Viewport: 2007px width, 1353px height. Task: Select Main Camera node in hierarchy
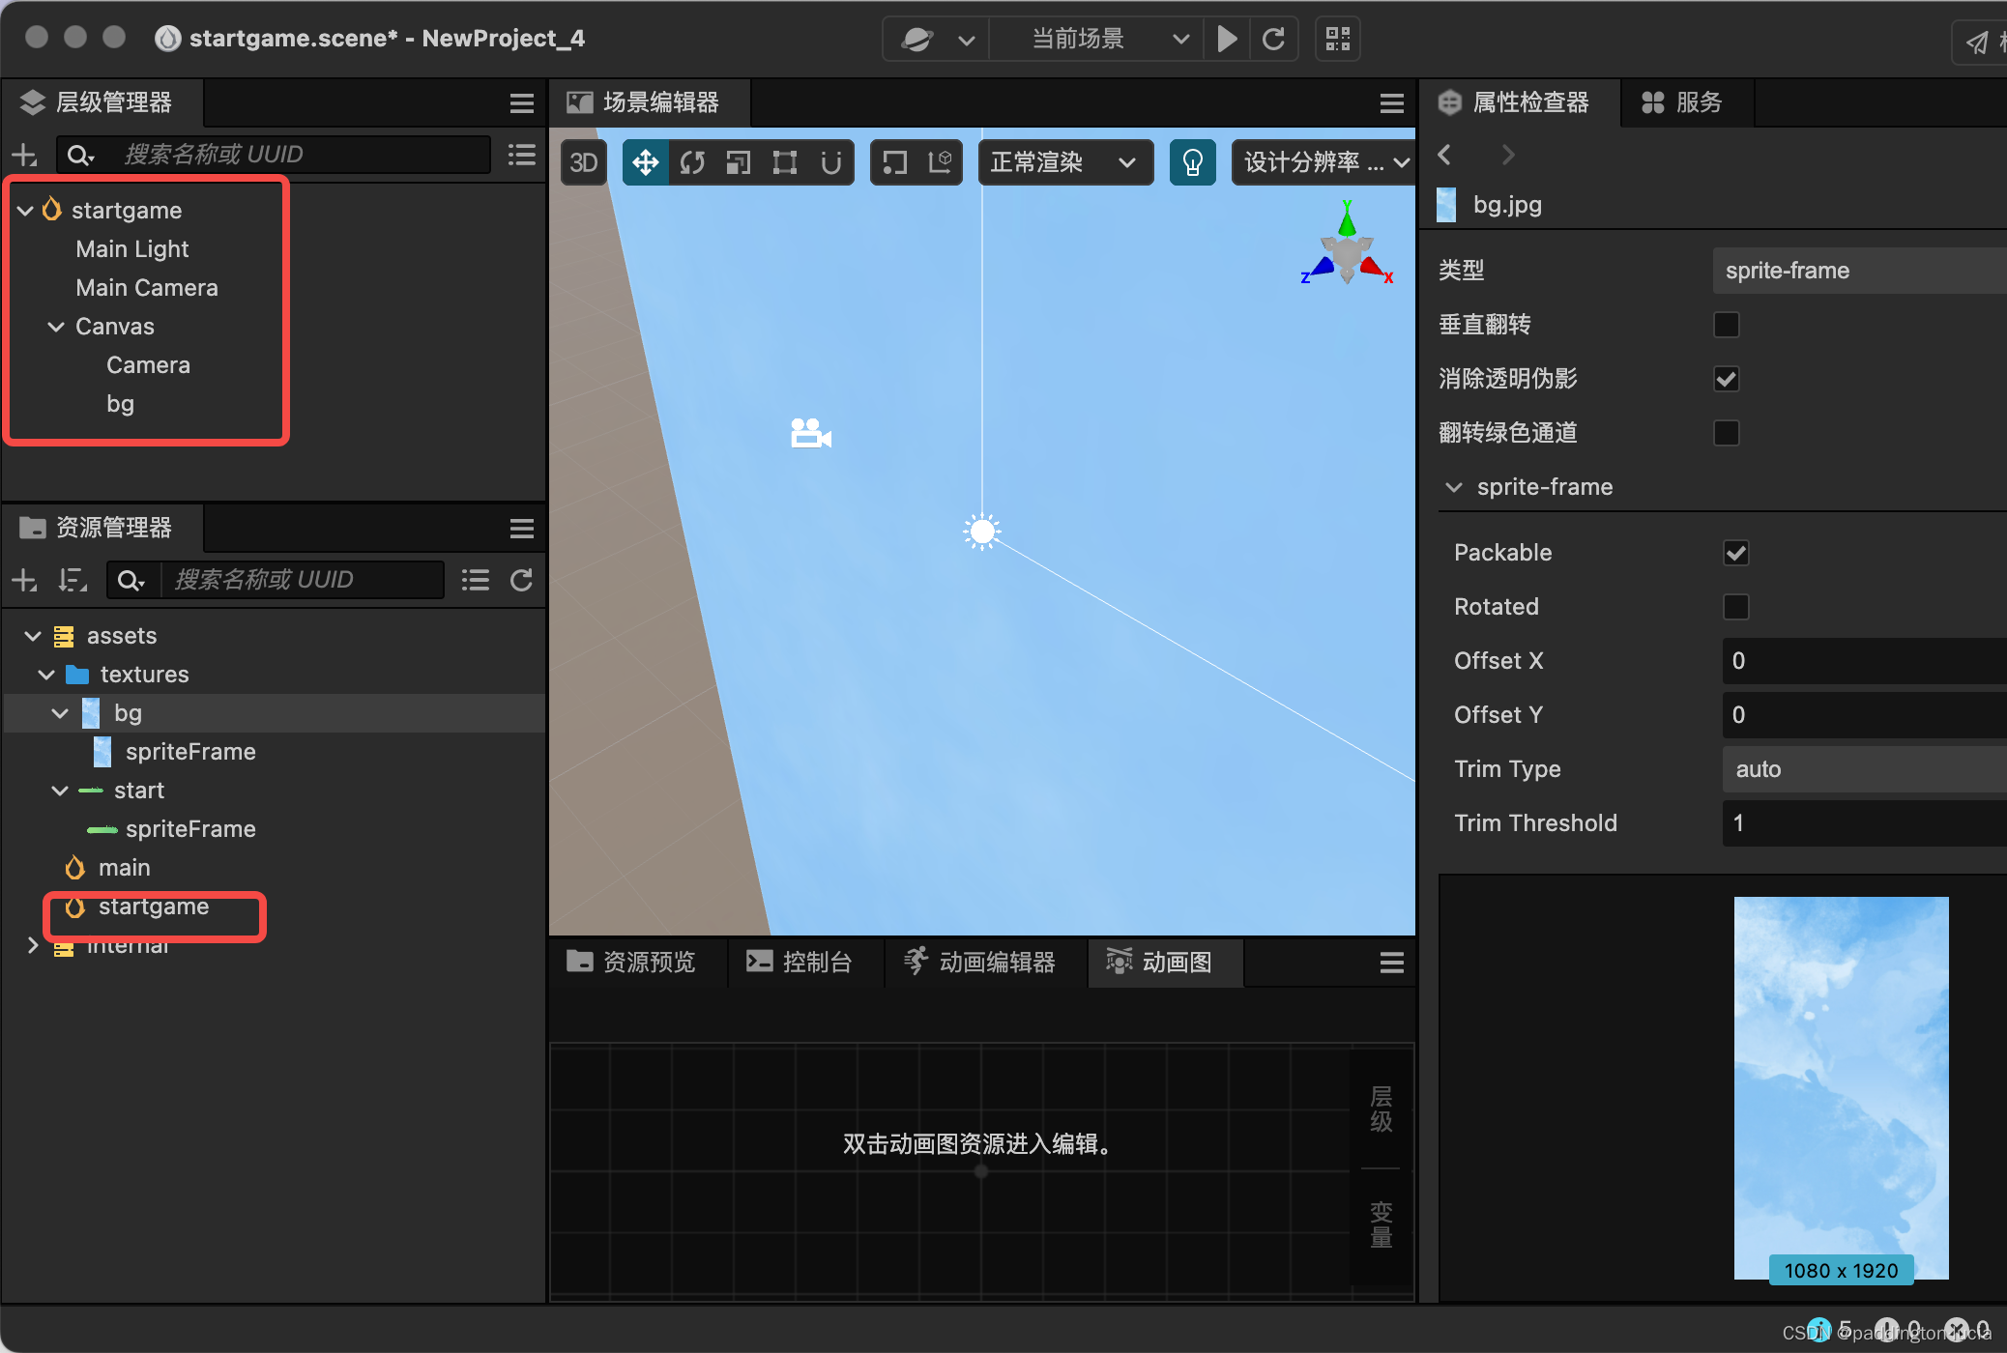[x=147, y=288]
